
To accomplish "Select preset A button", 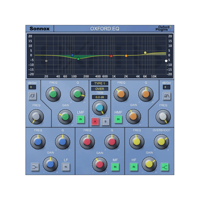I will (95, 122).
